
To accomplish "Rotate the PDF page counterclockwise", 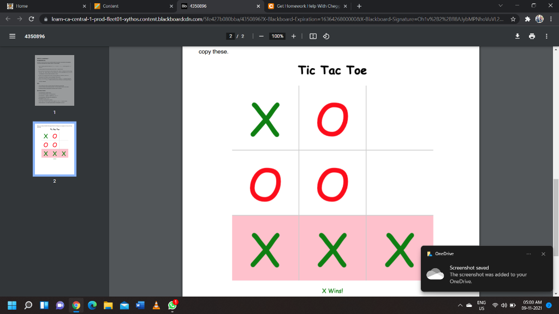I will [x=327, y=37].
